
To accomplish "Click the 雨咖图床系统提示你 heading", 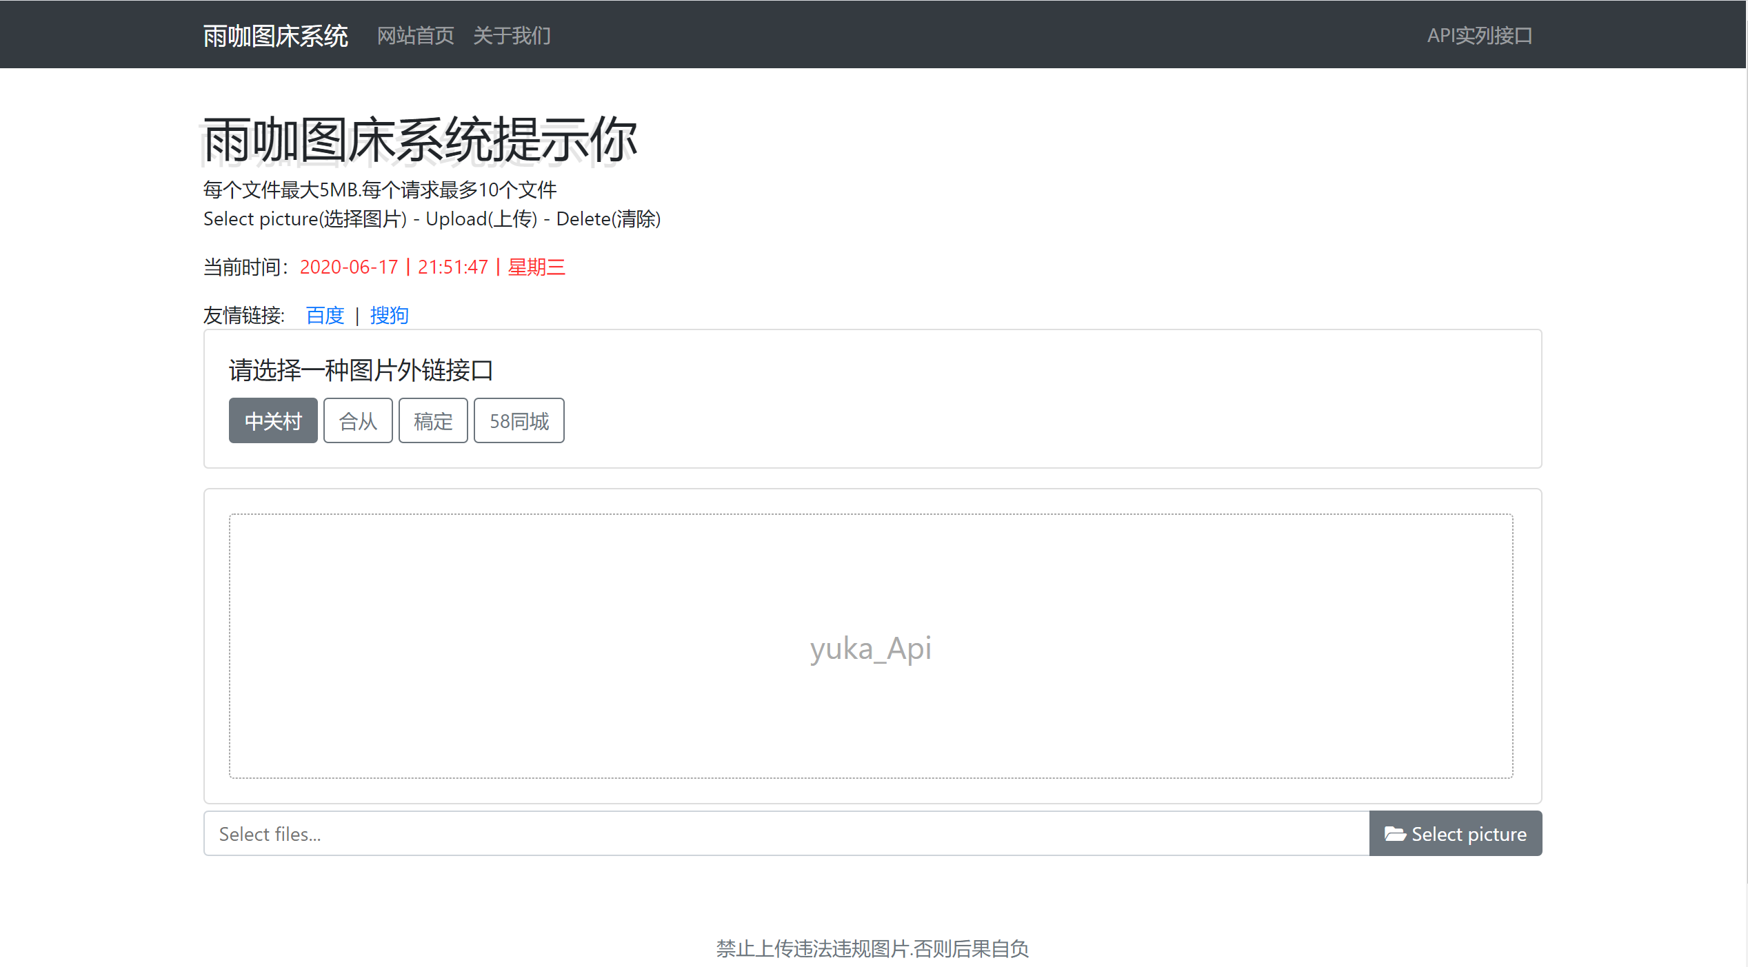I will coord(420,140).
